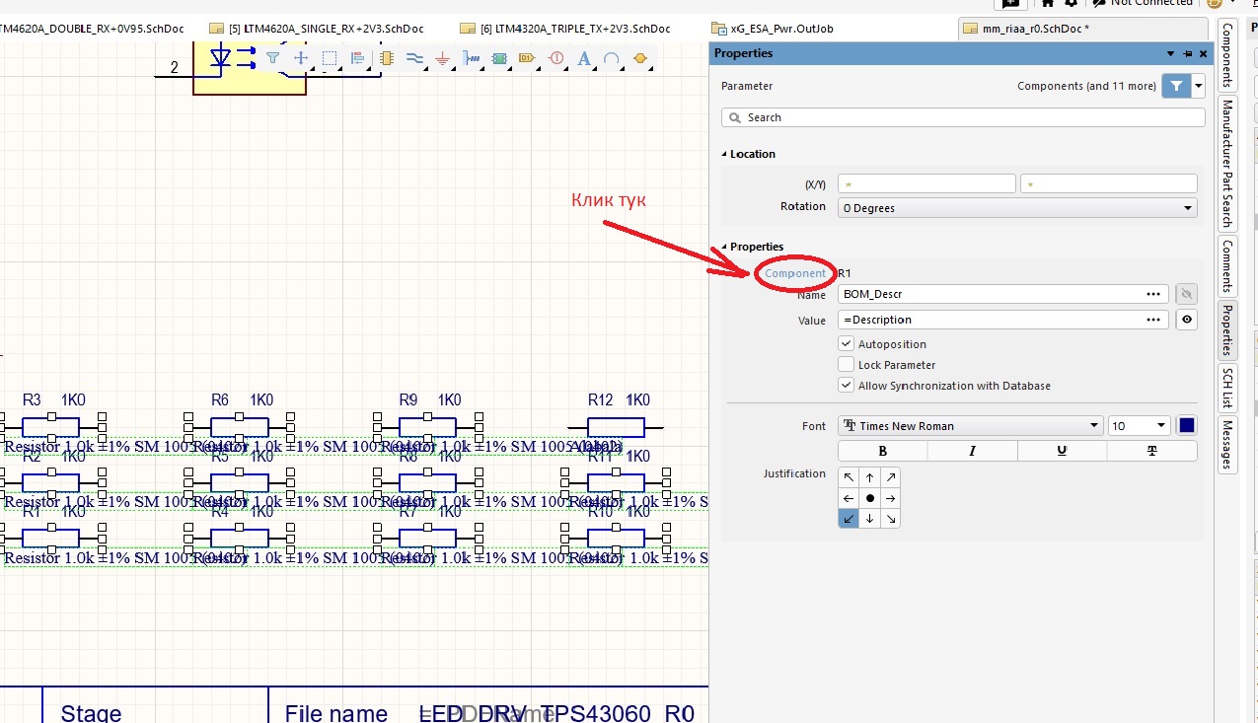This screenshot has width=1258, height=723.
Task: Open the filter dropdown arrow beside funnel
Action: pyautogui.click(x=1199, y=86)
